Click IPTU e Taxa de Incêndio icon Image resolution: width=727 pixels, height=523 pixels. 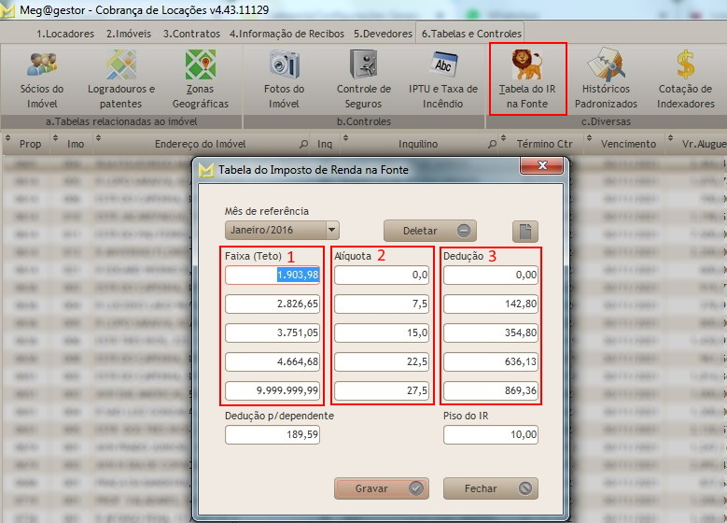[443, 65]
